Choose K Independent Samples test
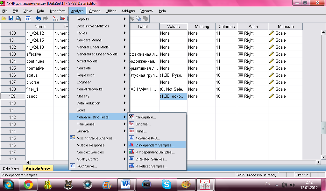This screenshot has width=326, height=191. [x=157, y=152]
